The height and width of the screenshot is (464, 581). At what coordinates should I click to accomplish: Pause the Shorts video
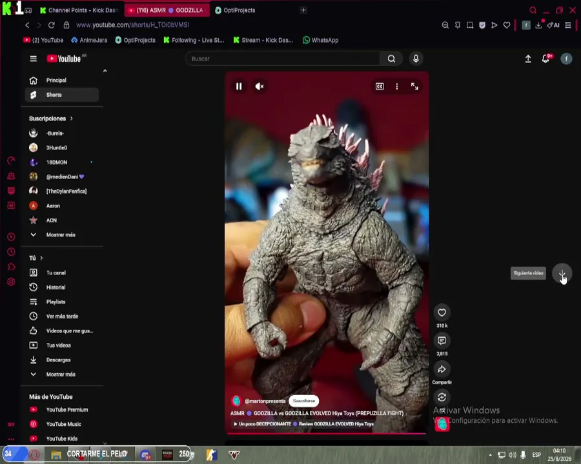point(239,86)
